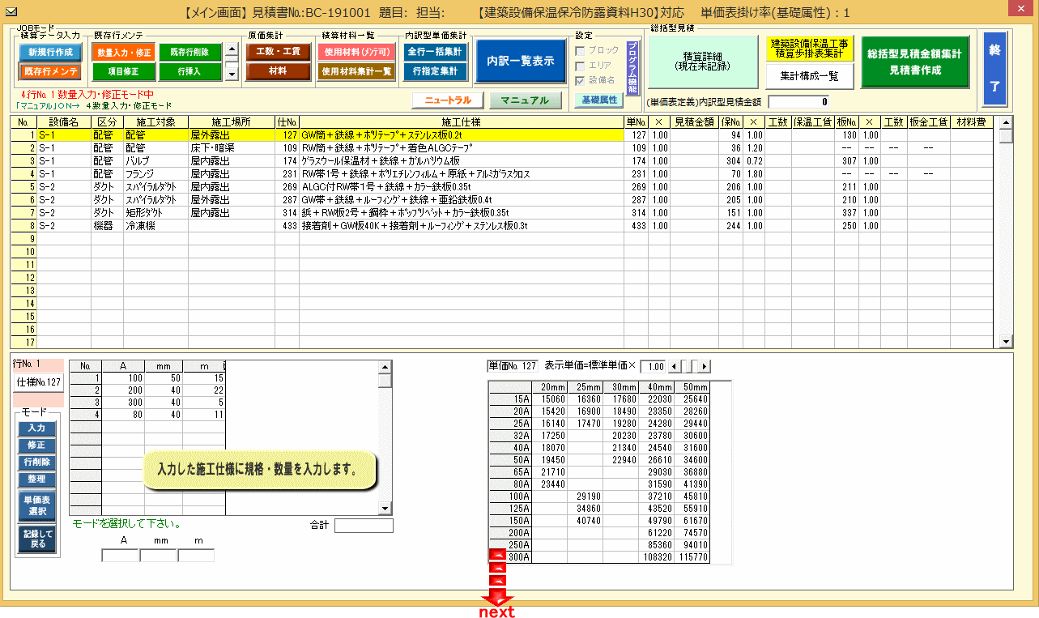Click the 記録して戻る button
Viewport: 1039px width, 618px height.
(36, 539)
